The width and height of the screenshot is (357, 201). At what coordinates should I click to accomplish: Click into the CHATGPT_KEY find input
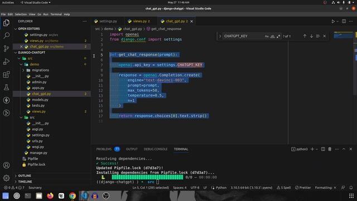244,36
